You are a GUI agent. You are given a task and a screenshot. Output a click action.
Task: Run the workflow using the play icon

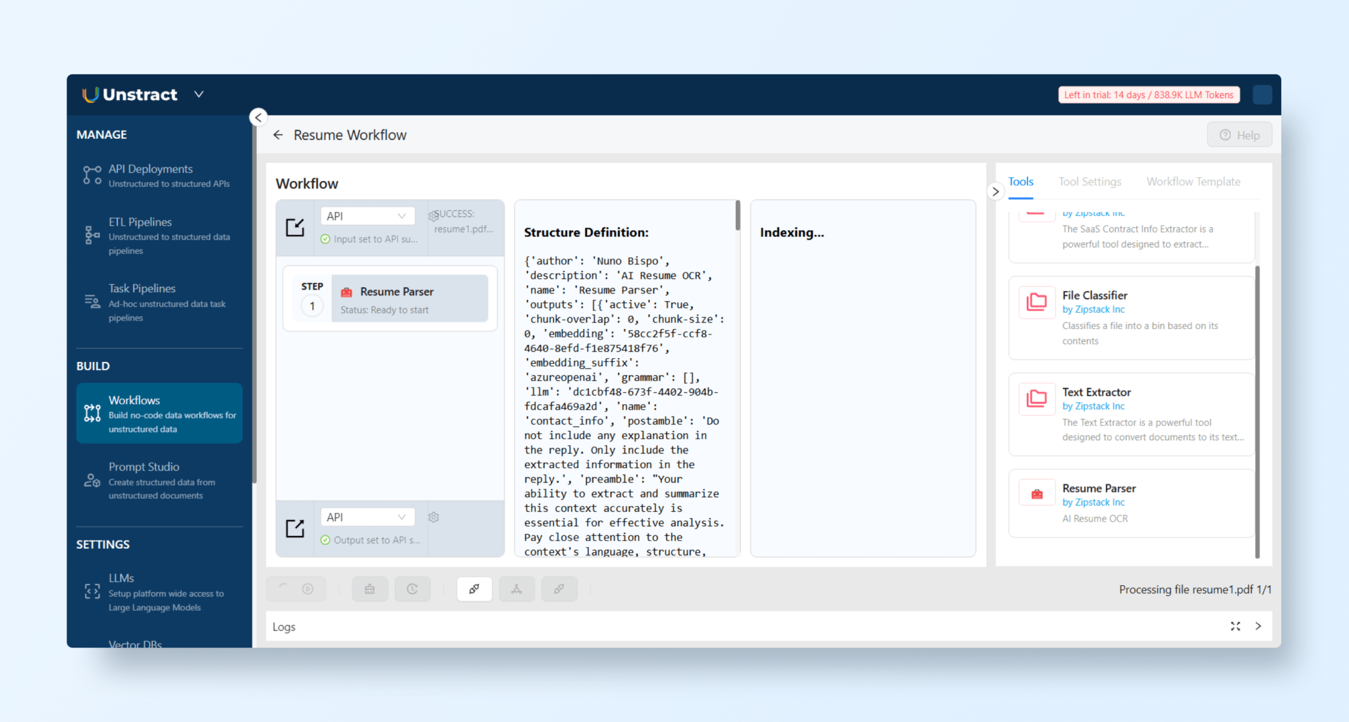pyautogui.click(x=308, y=589)
